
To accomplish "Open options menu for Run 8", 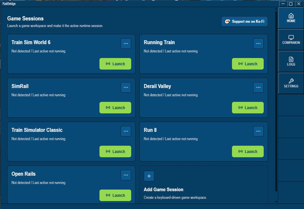I will [x=258, y=131].
